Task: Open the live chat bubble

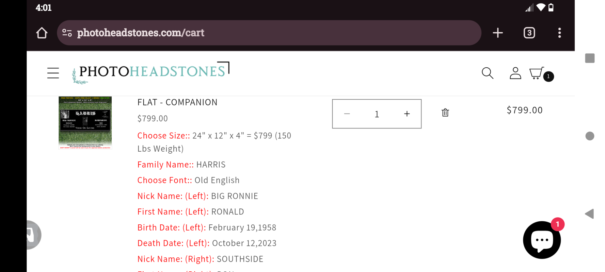Action: pyautogui.click(x=541, y=240)
